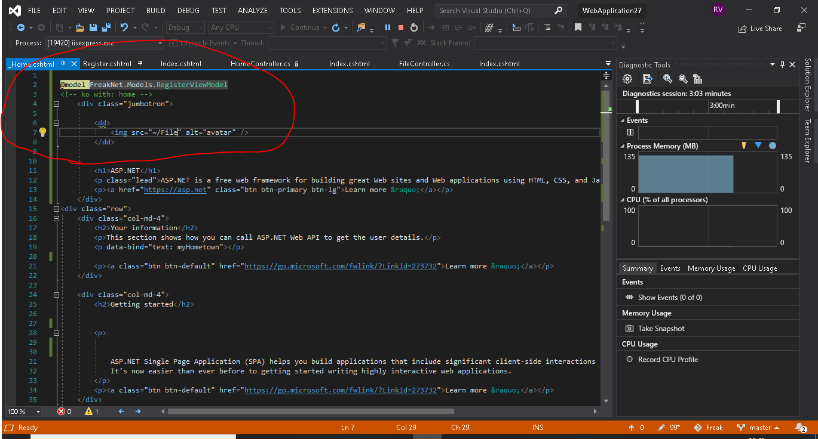
Task: Collapse the row div on line 15
Action: click(x=57, y=209)
